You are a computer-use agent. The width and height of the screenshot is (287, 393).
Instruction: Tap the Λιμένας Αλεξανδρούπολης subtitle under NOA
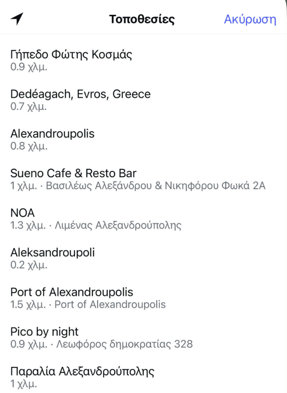coord(117,226)
